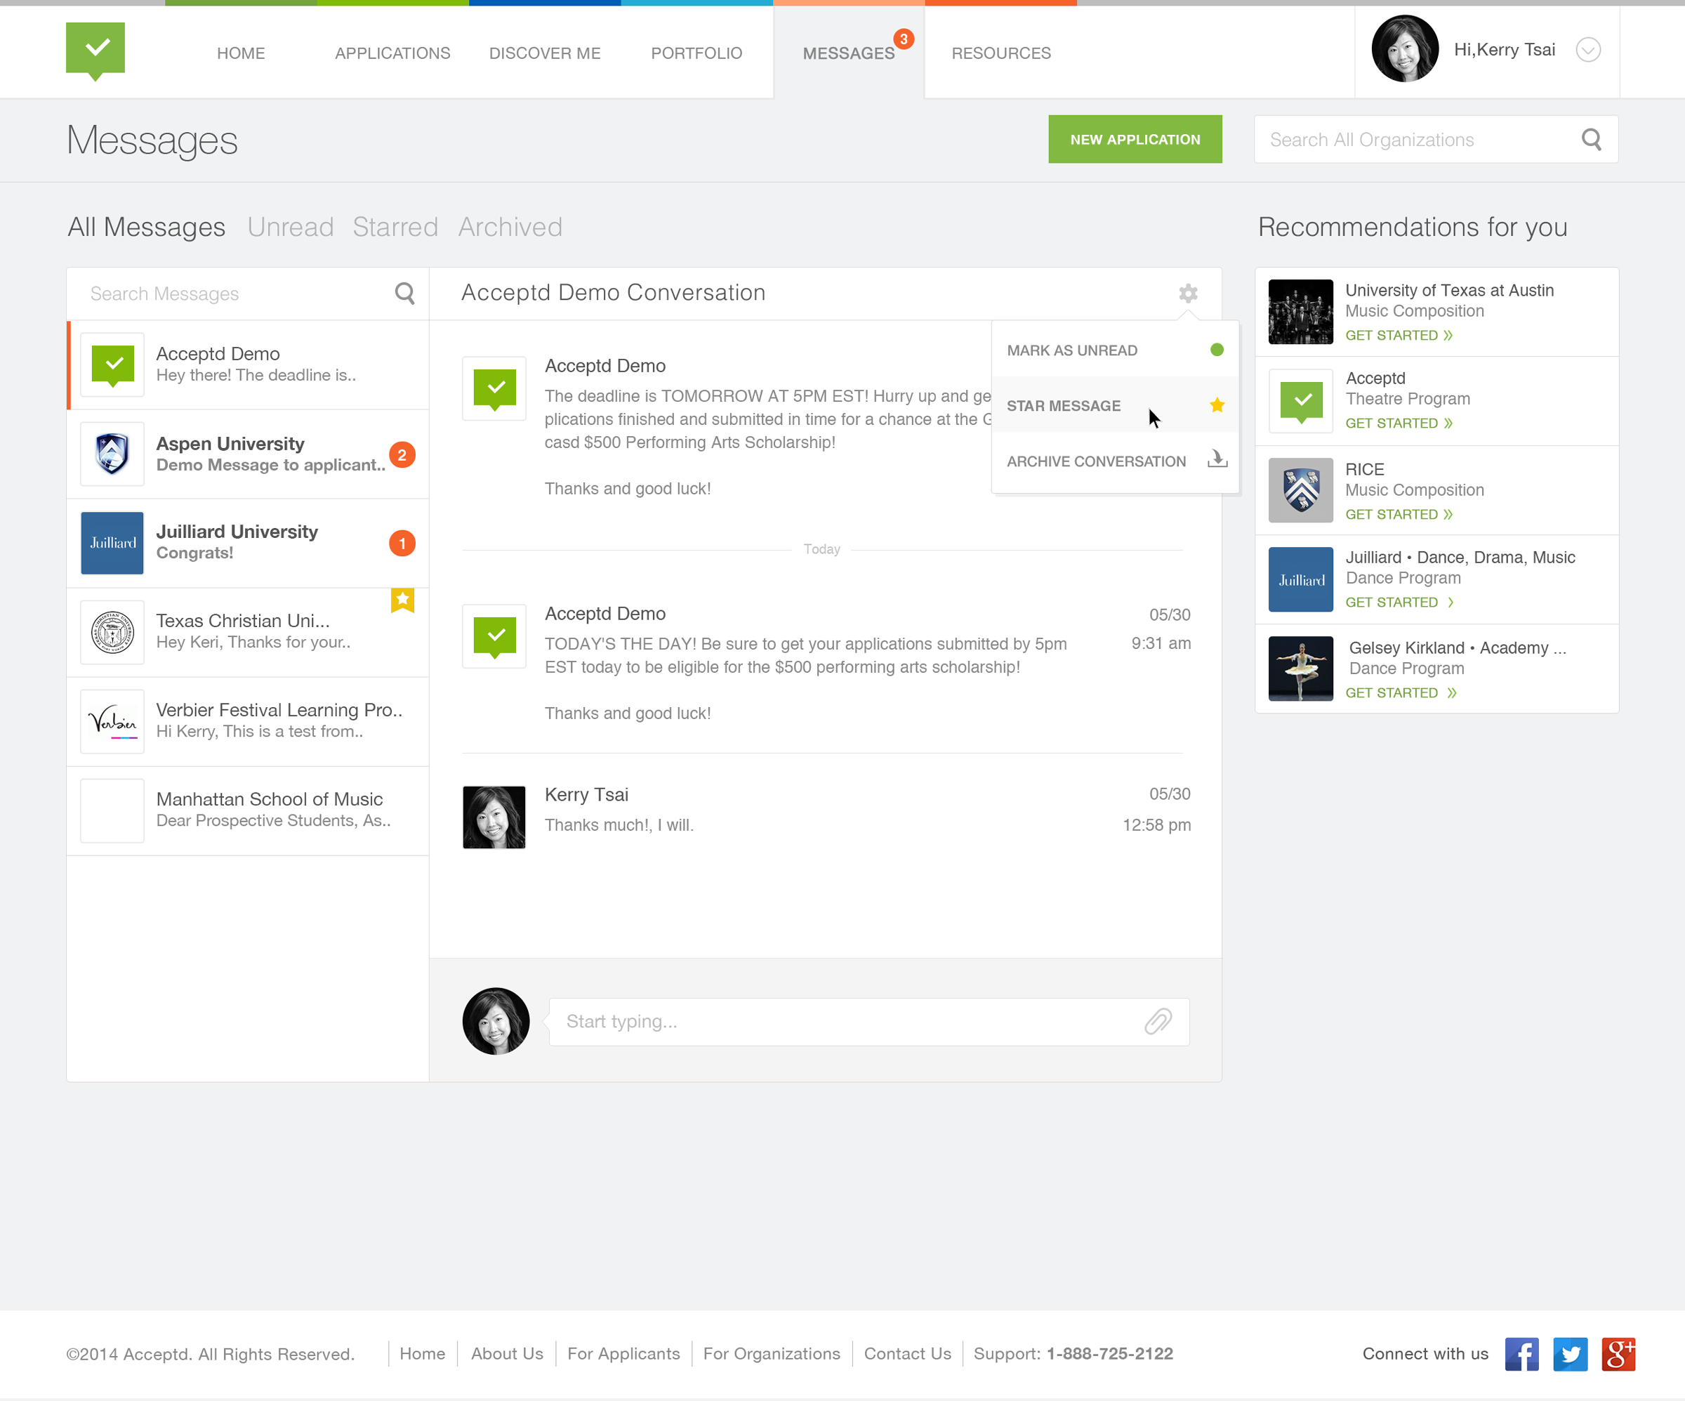Screen dimensions: 1685x1401
Task: Click the Acceptd green checkmark logo
Action: coord(95,50)
